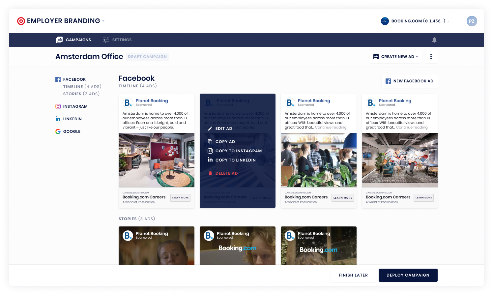Click the Delete Ad trash icon
The width and height of the screenshot is (493, 295).
[x=210, y=173]
